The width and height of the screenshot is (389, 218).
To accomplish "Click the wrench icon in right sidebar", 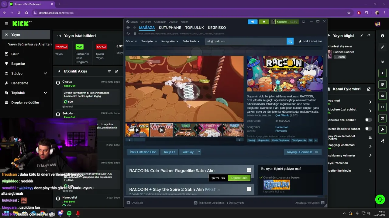I will (382, 130).
